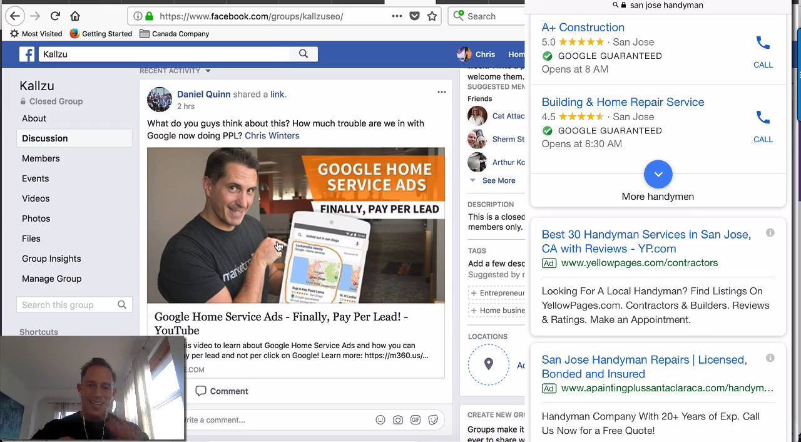The width and height of the screenshot is (801, 442).
Task: Open A+ Construction listing title
Action: click(583, 28)
